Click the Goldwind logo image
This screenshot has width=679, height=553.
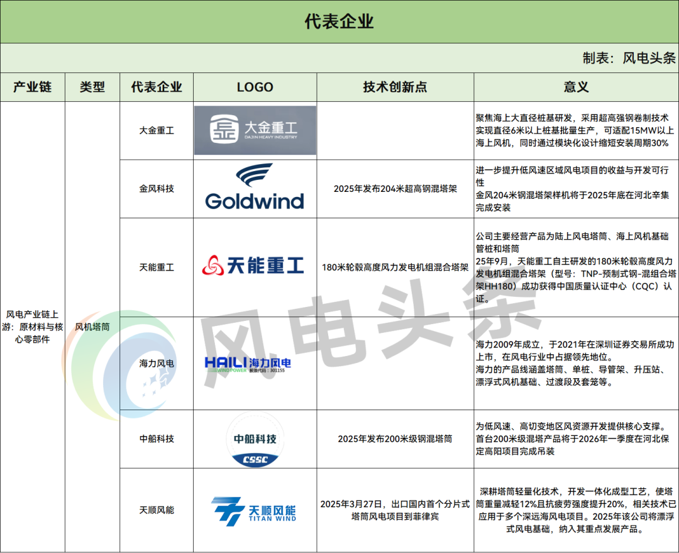[x=255, y=187]
